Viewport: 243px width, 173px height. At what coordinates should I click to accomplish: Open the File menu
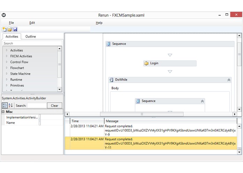11,23
